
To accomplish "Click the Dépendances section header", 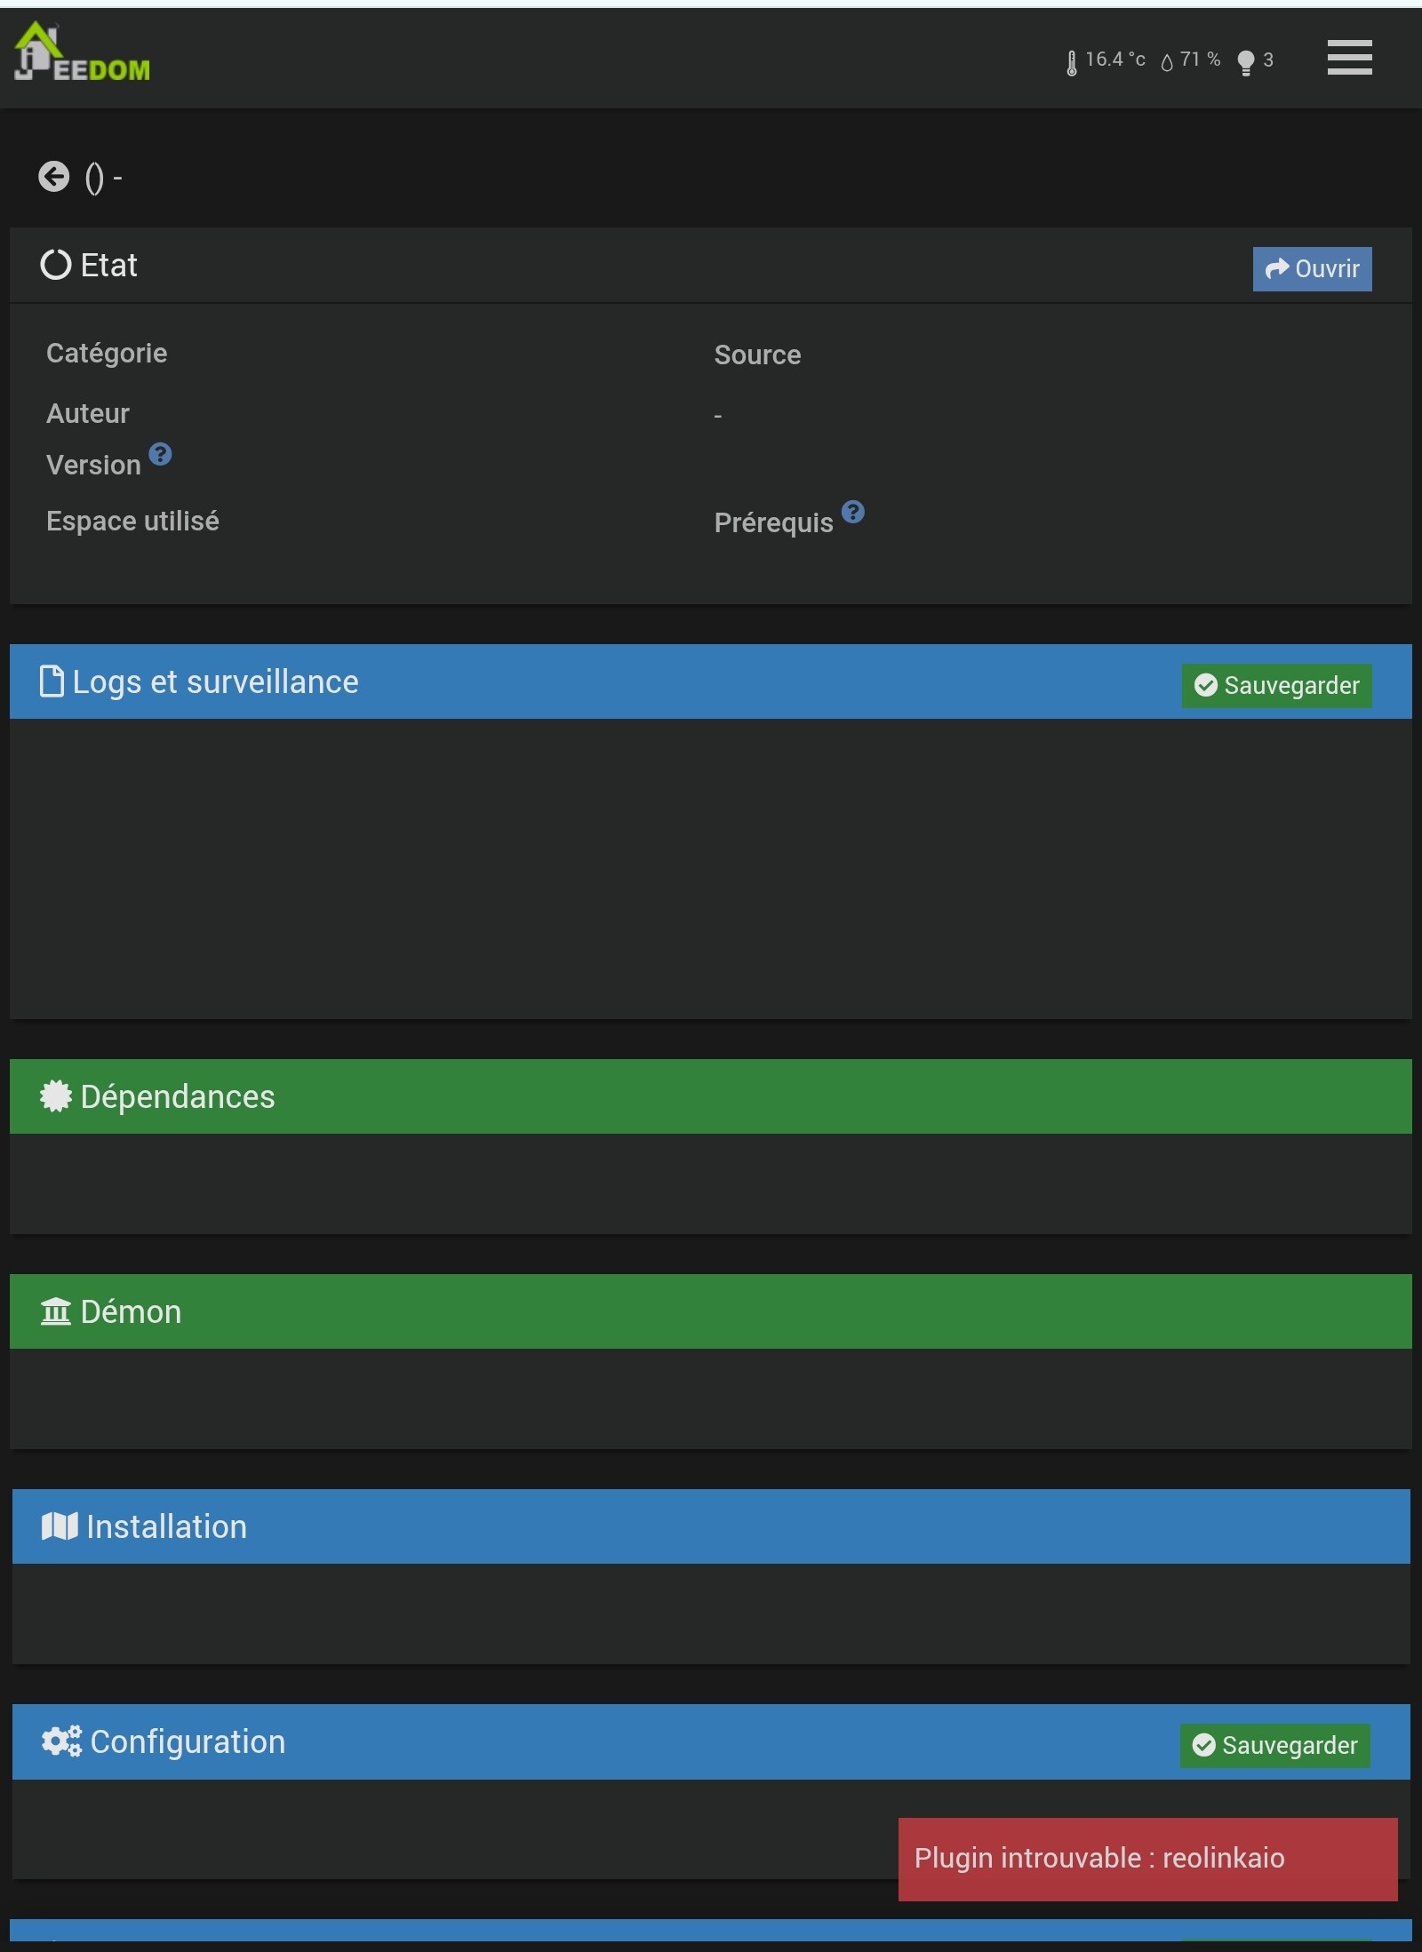I will [178, 1096].
